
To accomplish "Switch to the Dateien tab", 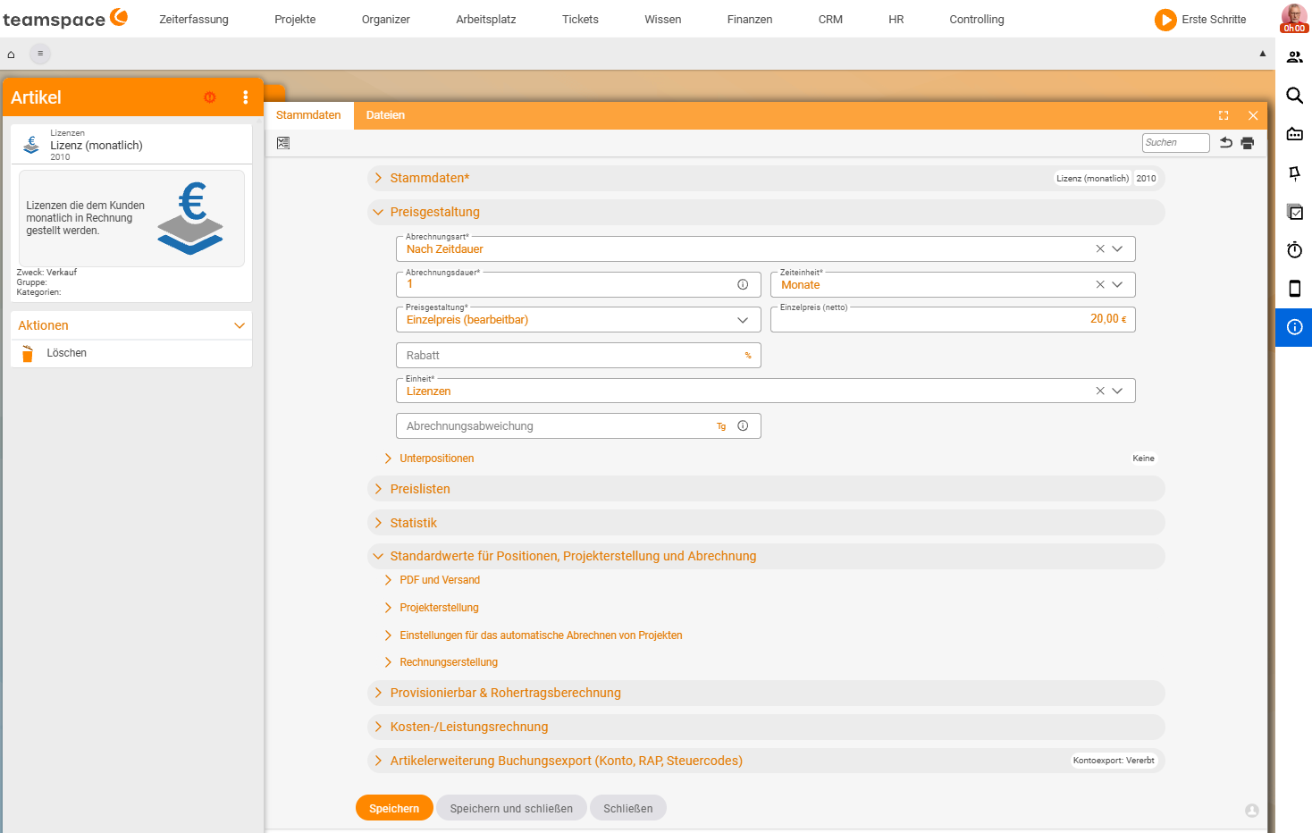I will [x=385, y=115].
